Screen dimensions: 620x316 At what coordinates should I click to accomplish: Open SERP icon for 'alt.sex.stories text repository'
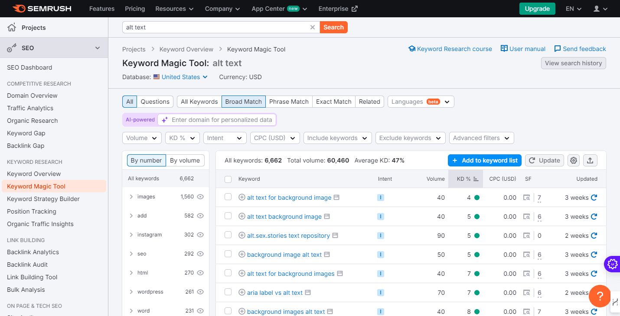tap(526, 236)
